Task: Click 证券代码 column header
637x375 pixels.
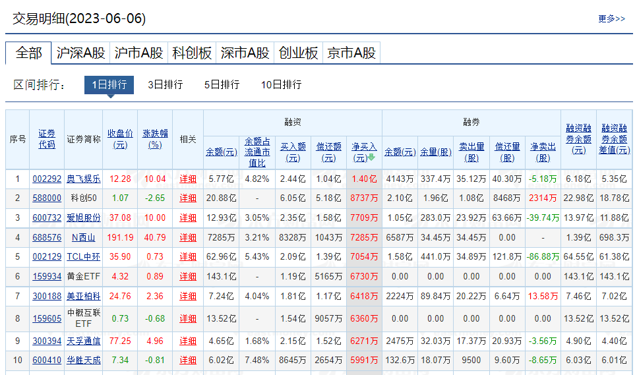Action: [47, 138]
